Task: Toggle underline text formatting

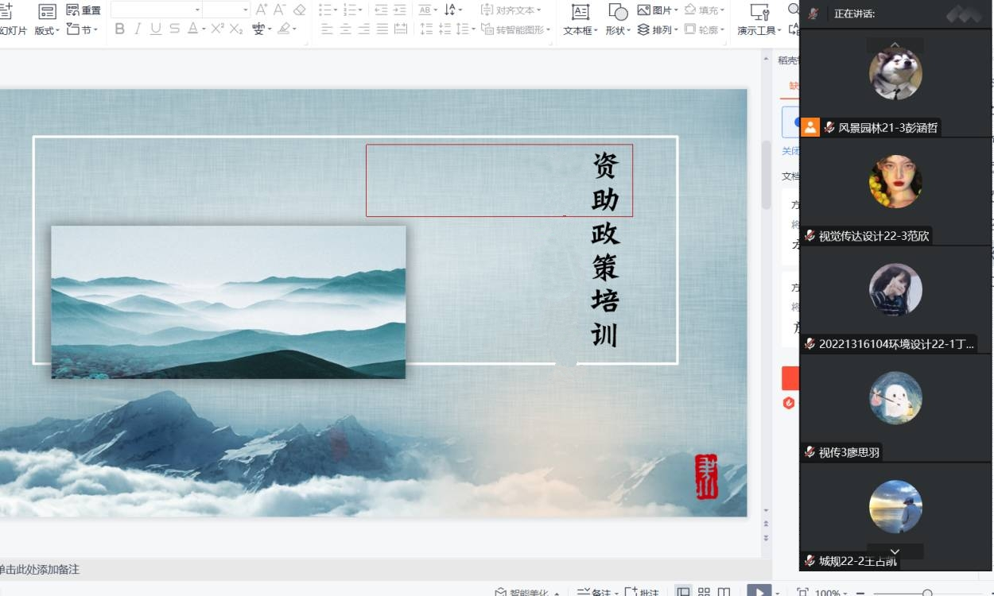Action: (x=156, y=29)
